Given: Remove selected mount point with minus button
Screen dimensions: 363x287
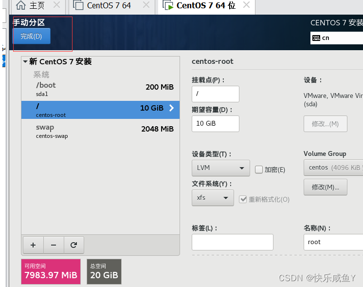Looking at the screenshot, I should 54,245.
